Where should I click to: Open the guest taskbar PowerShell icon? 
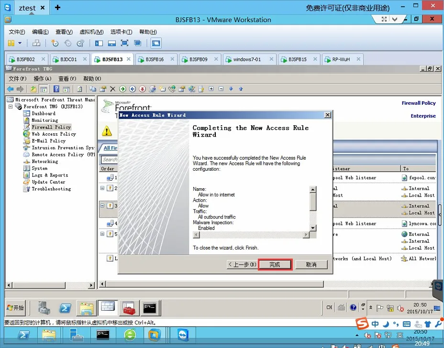65,308
